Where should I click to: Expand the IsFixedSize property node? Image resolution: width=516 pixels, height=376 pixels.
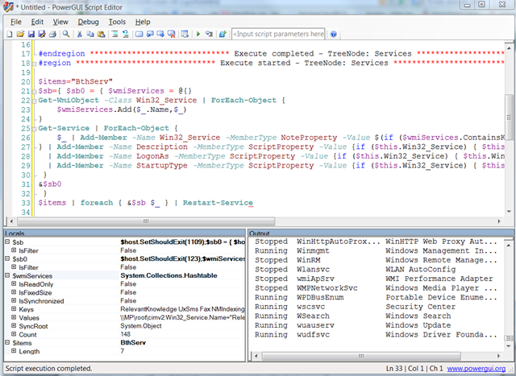[x=14, y=292]
